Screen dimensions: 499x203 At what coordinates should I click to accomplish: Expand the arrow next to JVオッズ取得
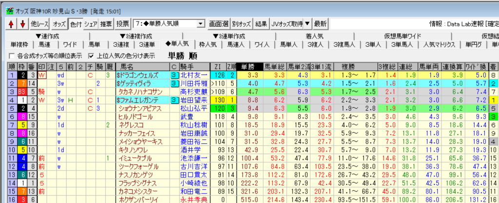pos(307,23)
